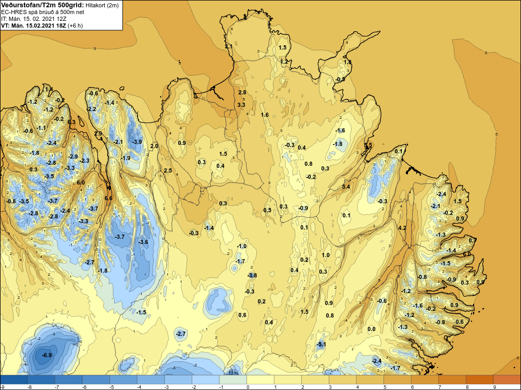Viewport: 521px width, 390px height.
Task: Pick the legend swatch between 2 and 3
Action: (x=315, y=380)
